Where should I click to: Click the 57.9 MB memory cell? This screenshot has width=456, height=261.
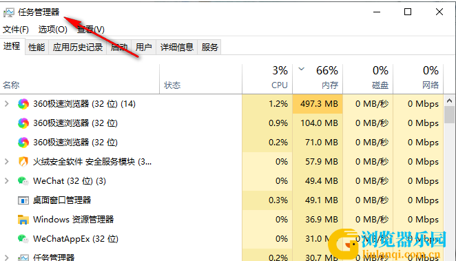pos(318,161)
